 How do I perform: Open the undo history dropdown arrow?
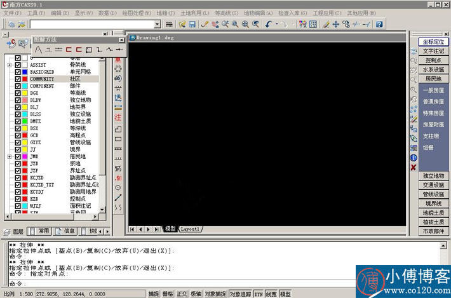[x=277, y=24]
